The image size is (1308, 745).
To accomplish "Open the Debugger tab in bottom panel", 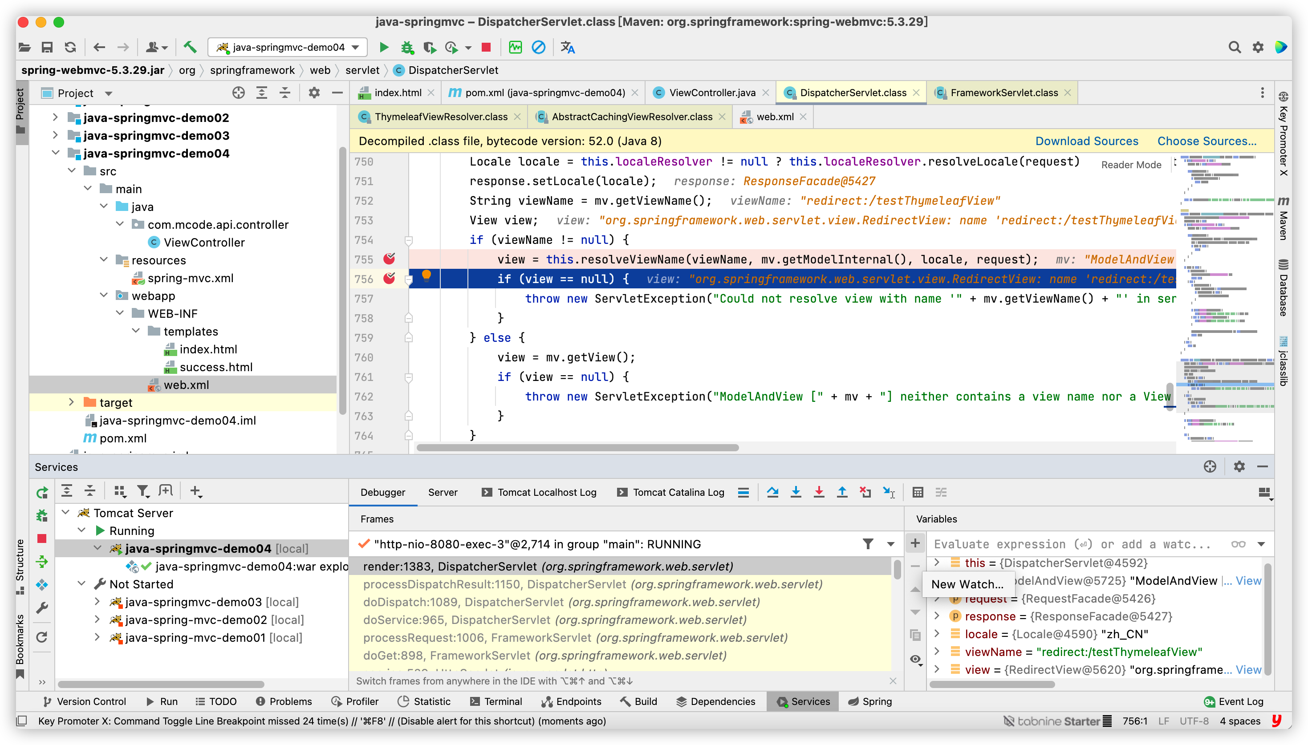I will click(x=382, y=492).
